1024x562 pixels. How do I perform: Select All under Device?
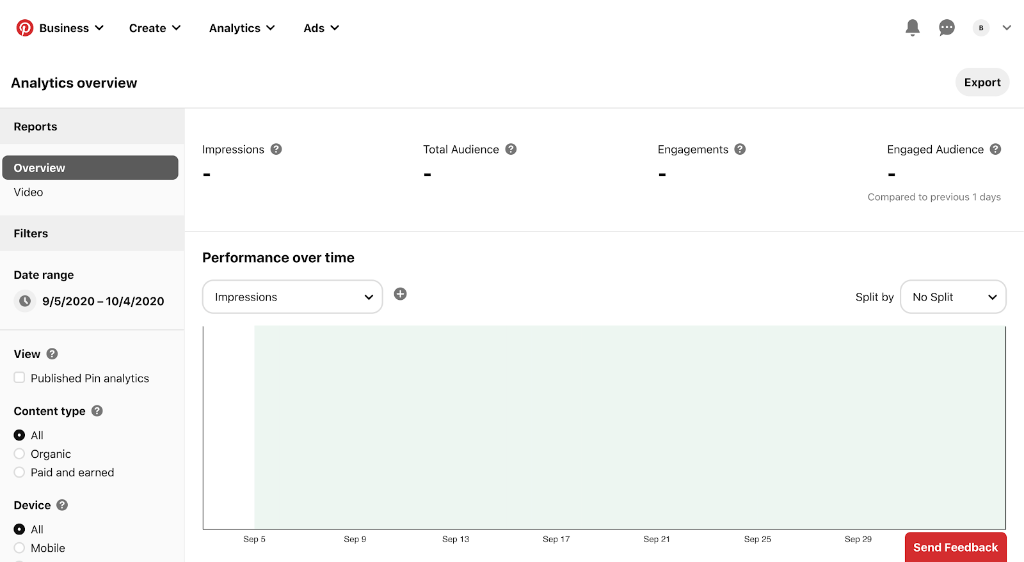point(19,529)
